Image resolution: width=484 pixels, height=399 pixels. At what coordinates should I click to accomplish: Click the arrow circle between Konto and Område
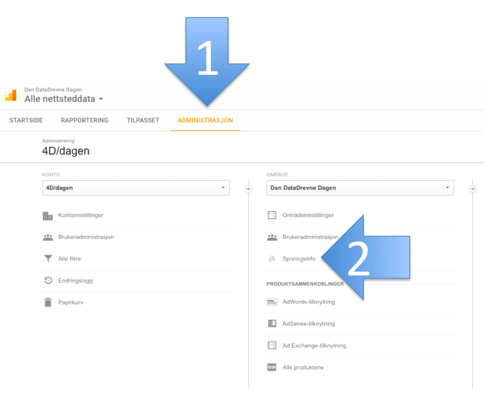(249, 188)
